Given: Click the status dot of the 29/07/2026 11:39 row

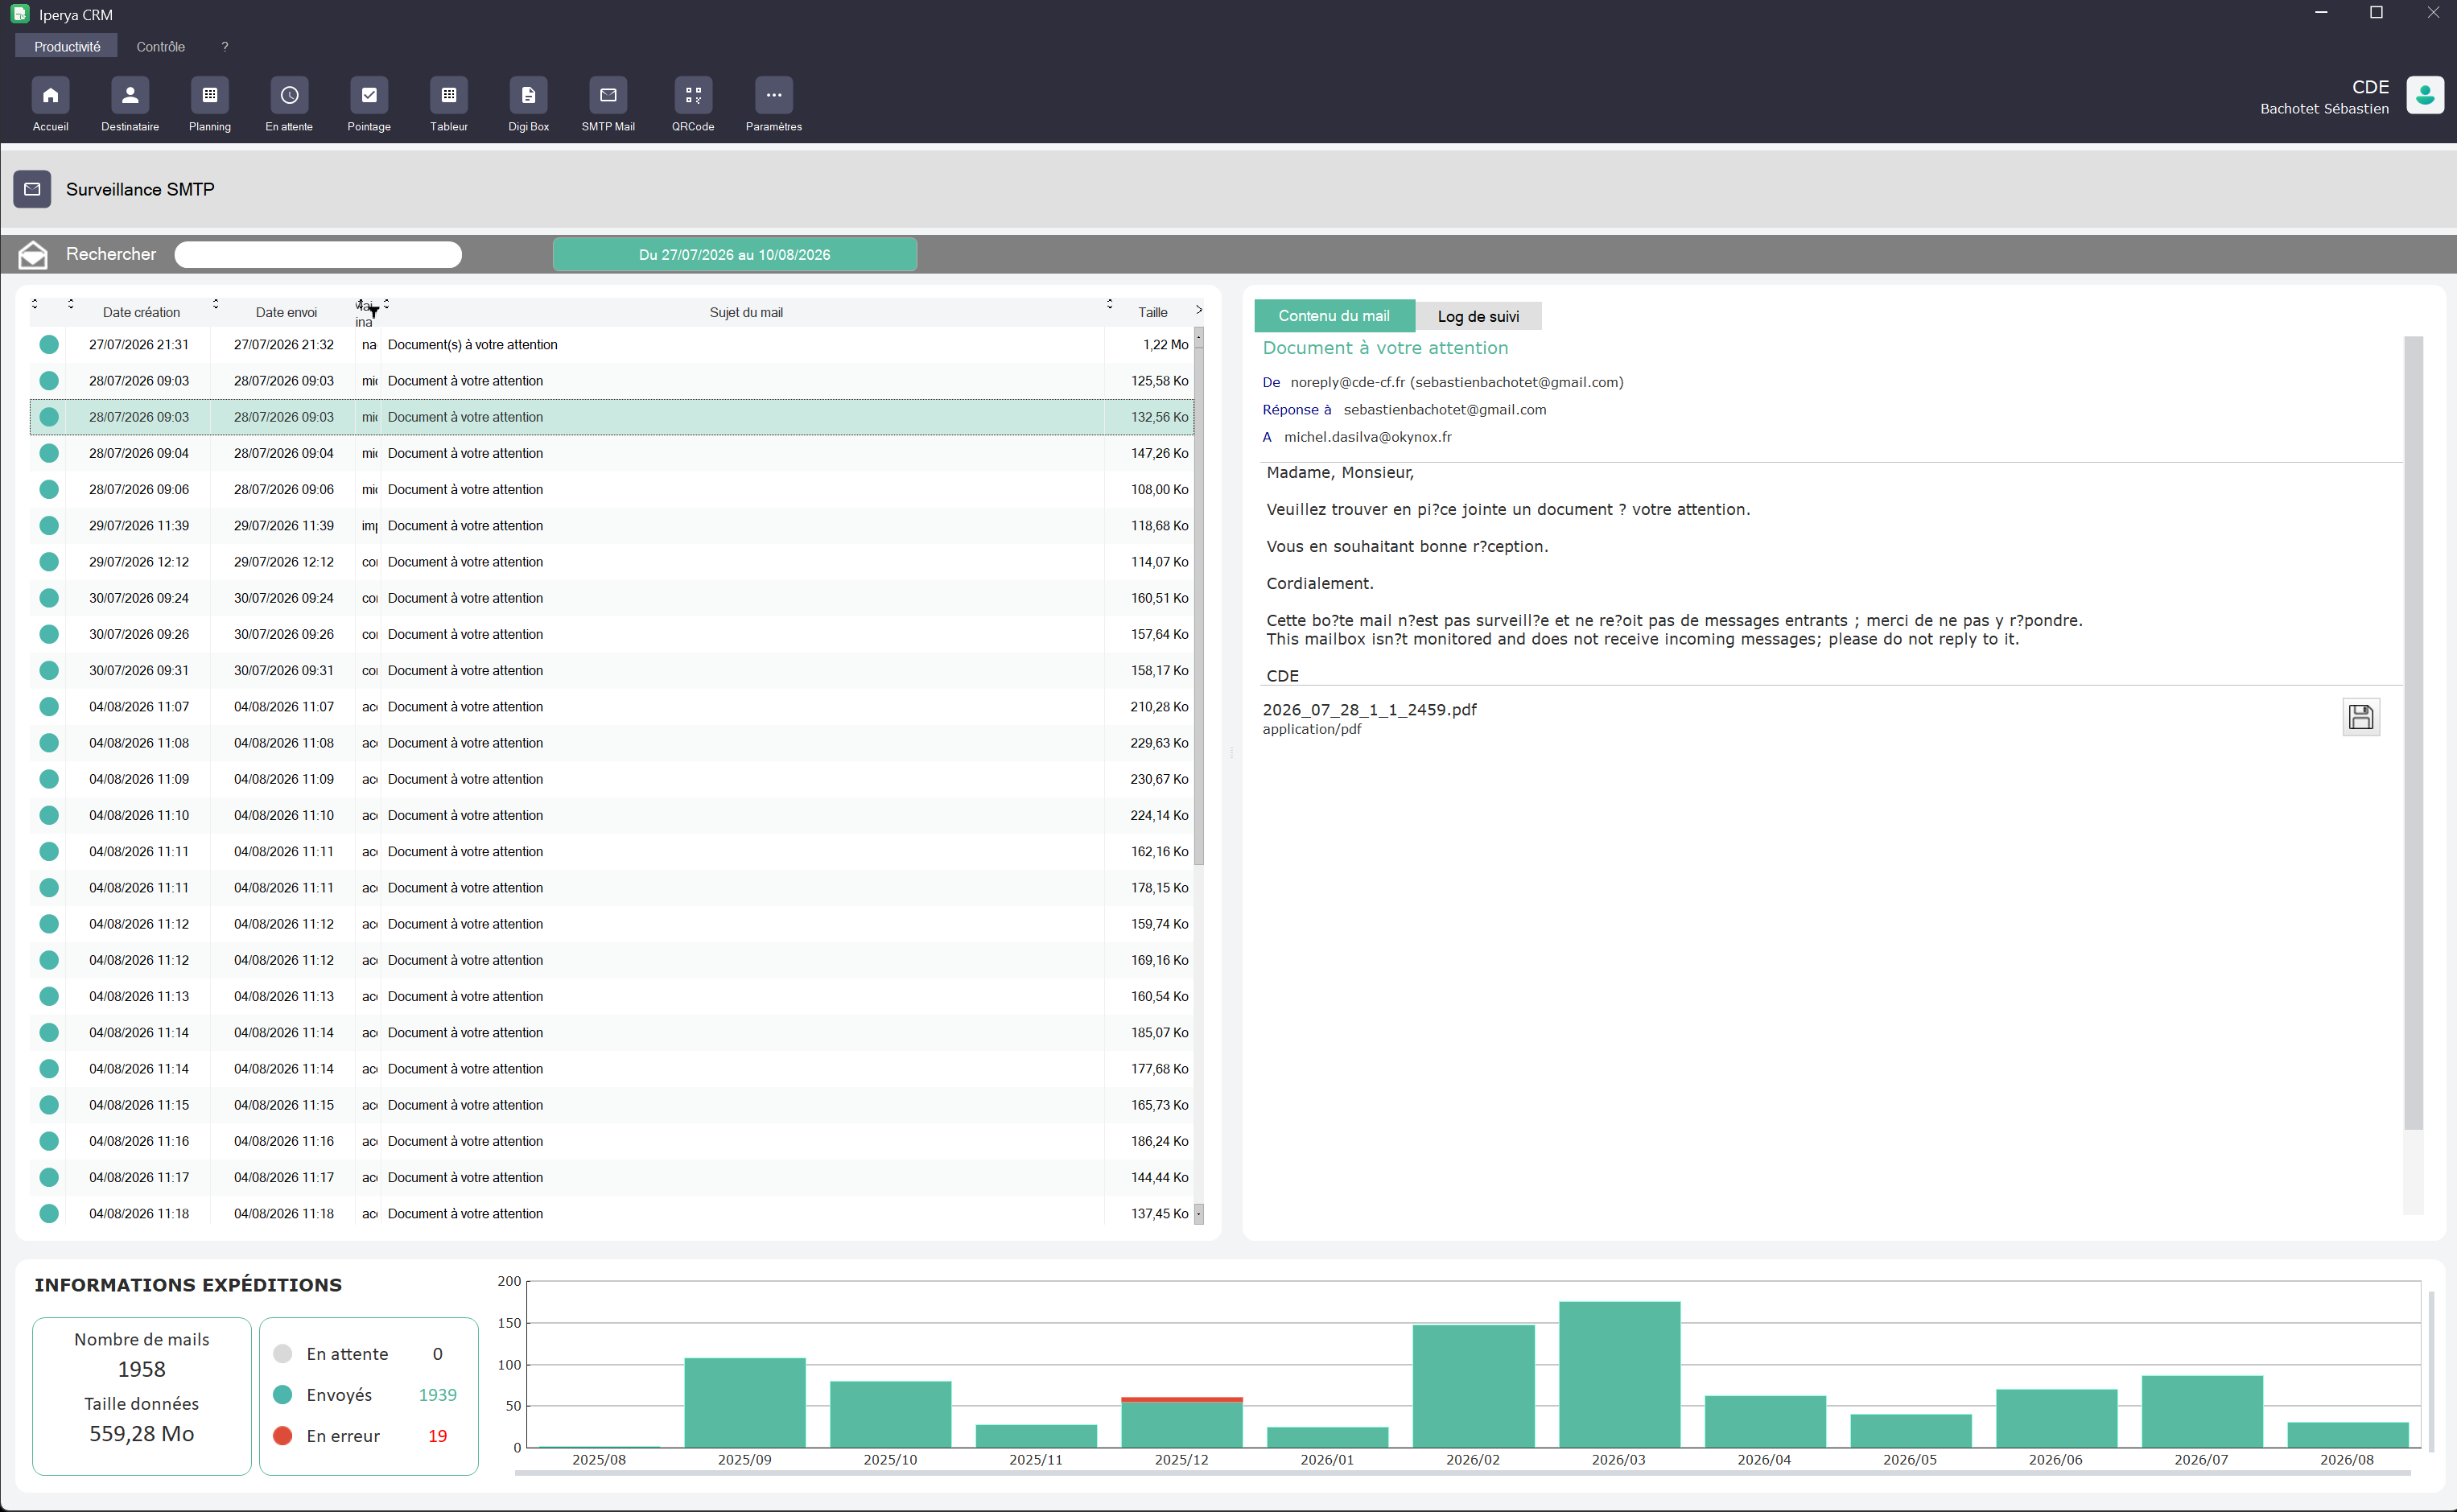Looking at the screenshot, I should pos(48,526).
